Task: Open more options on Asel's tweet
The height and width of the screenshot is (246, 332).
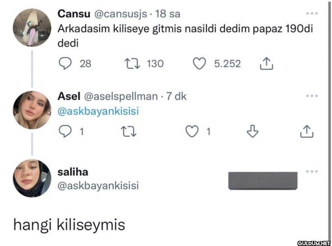Action: click(x=312, y=96)
